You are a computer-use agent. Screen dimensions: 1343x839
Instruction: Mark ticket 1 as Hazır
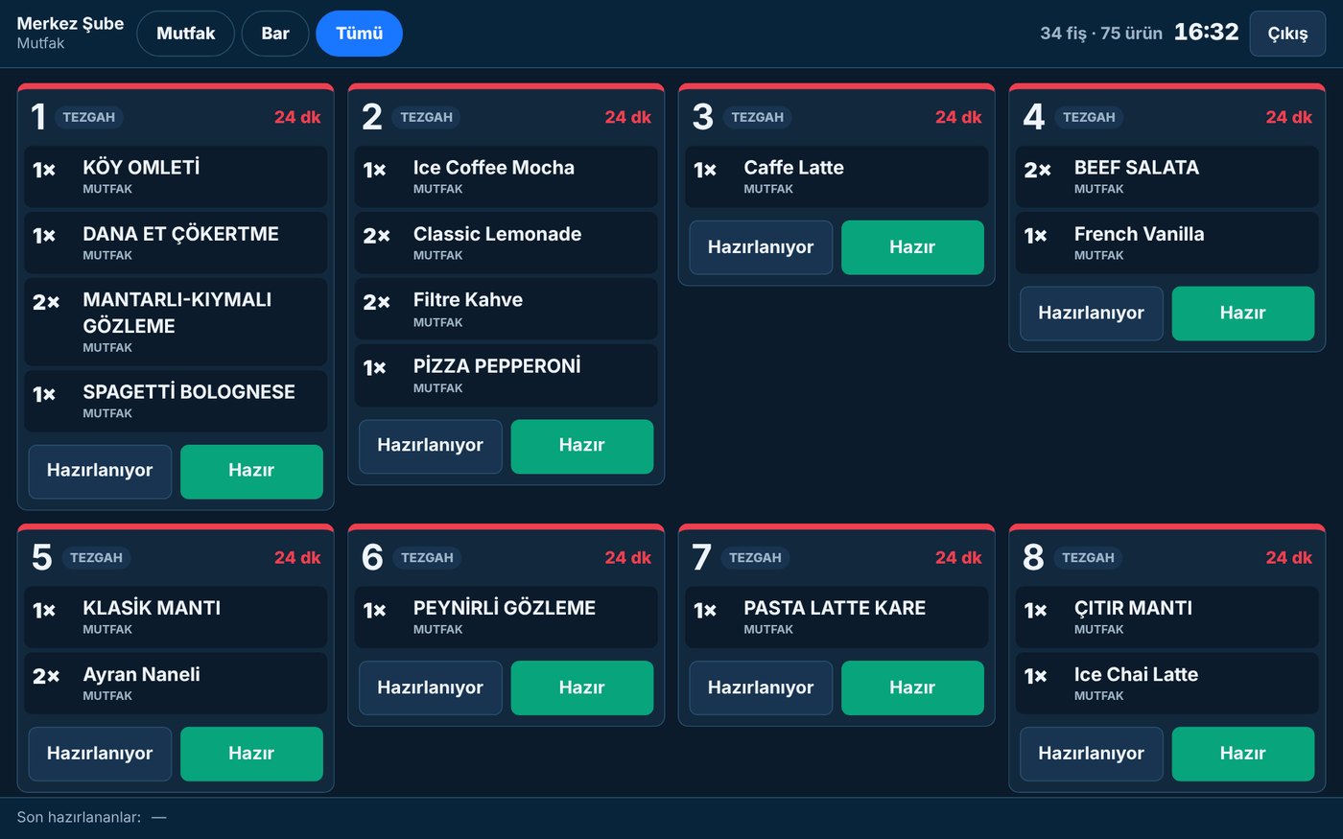(251, 471)
